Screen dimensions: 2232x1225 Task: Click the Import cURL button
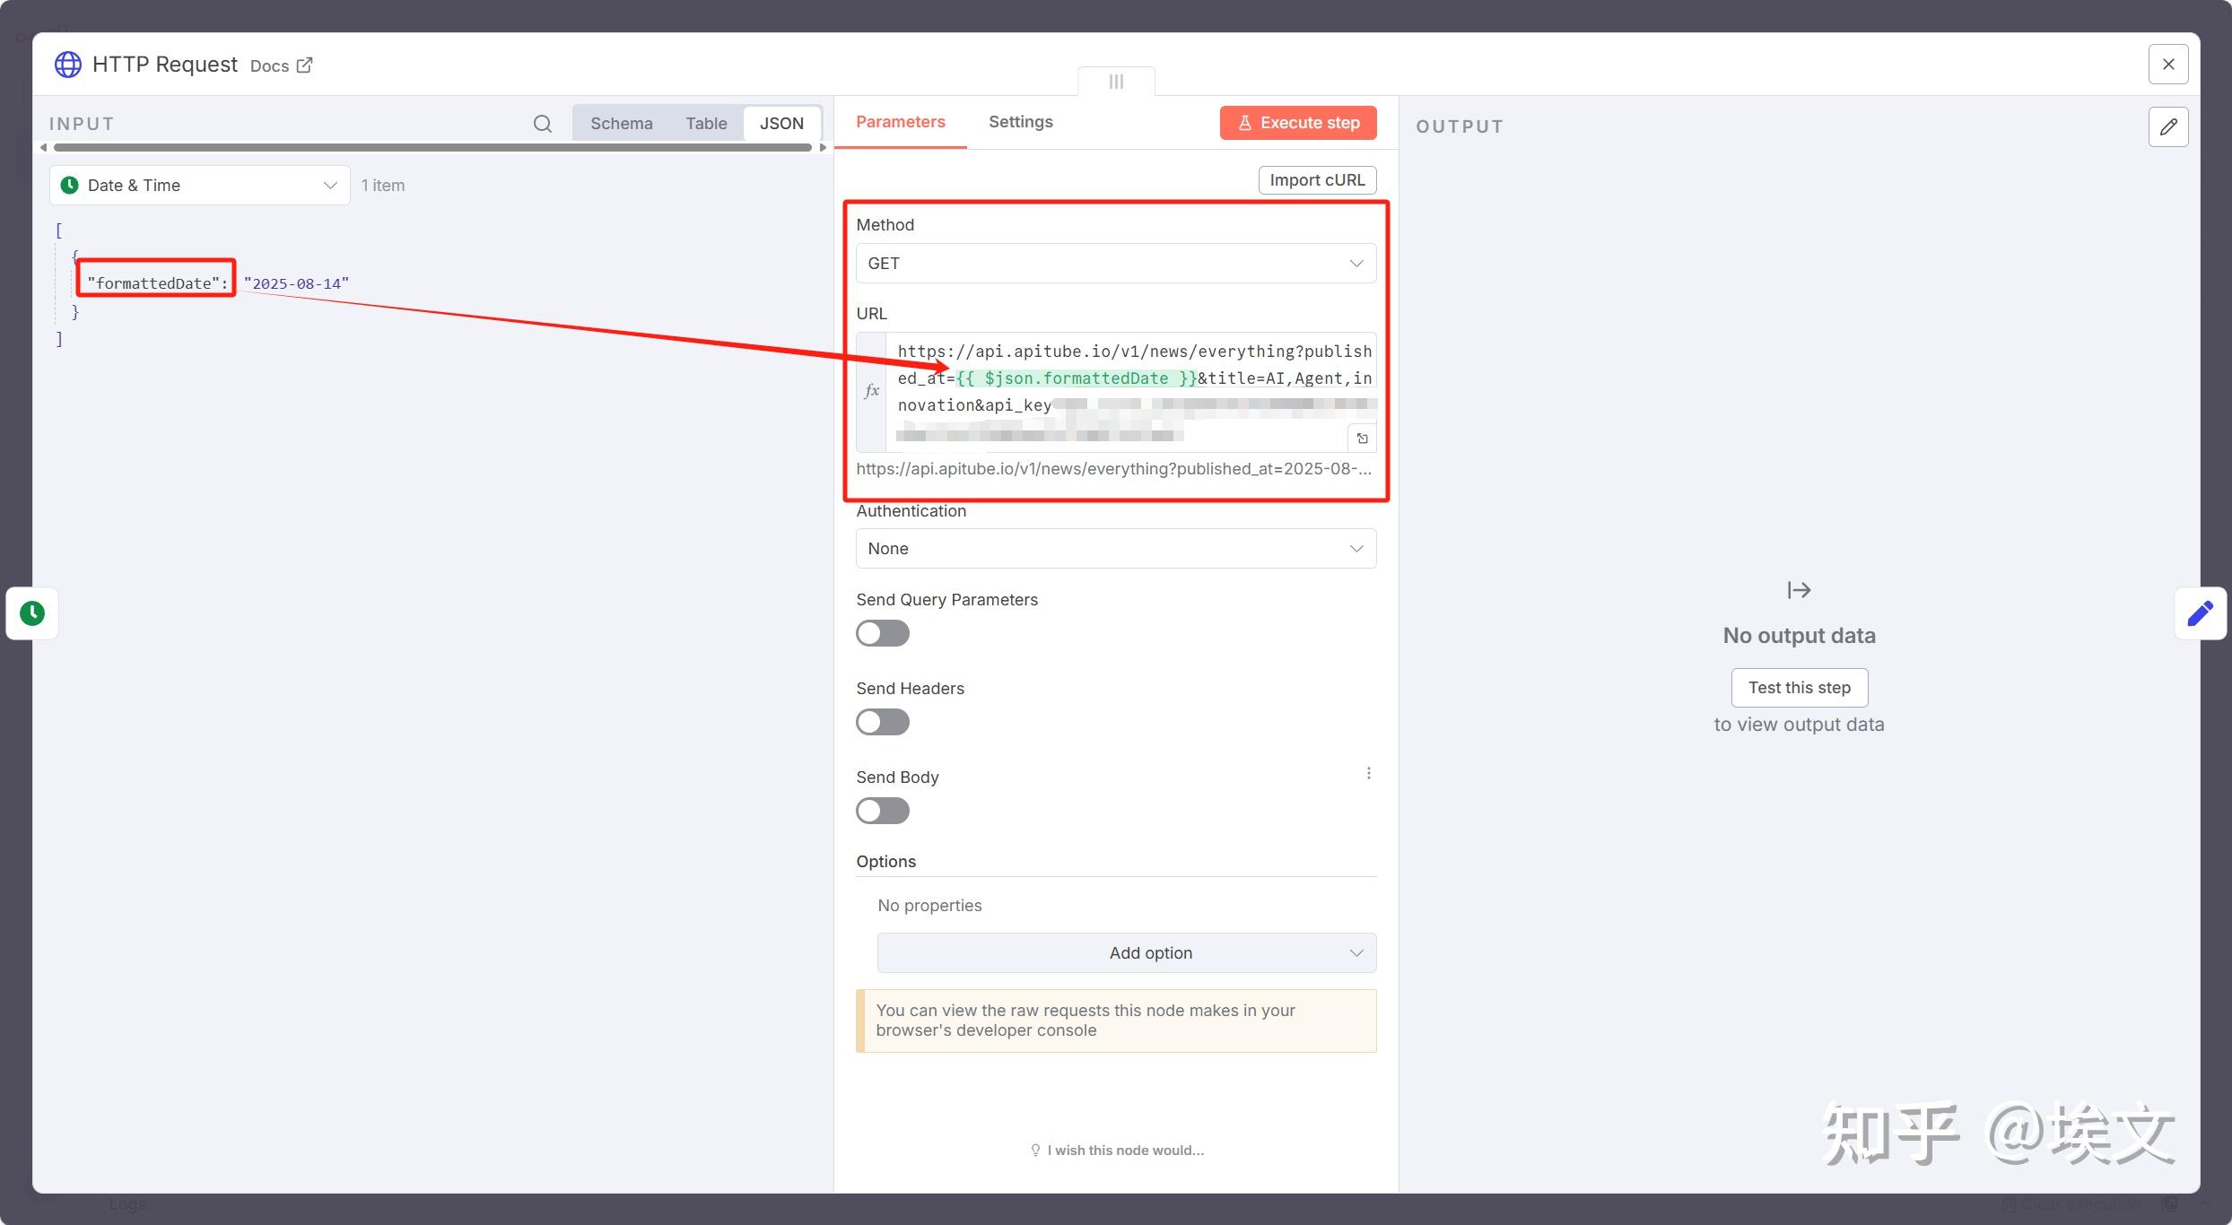[x=1316, y=180]
